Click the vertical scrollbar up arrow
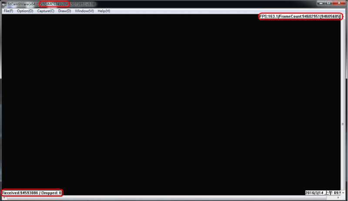Image resolution: width=348 pixels, height=201 pixels. [343, 16]
